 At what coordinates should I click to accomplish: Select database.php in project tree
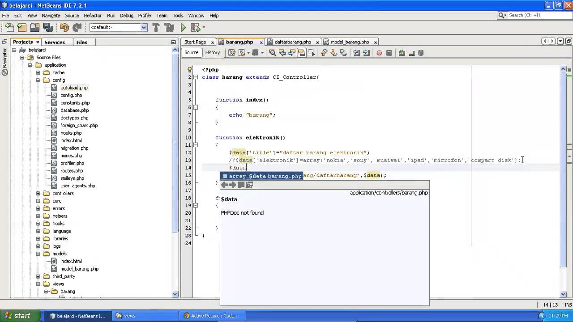74,110
